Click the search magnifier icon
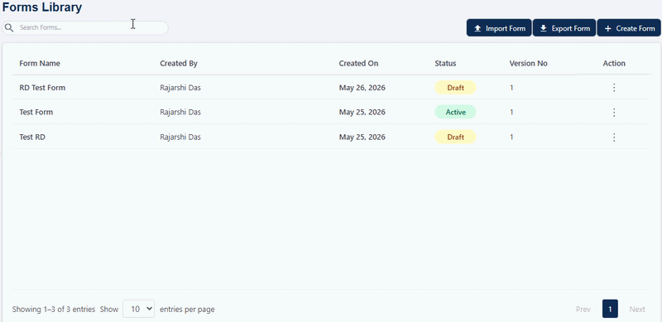This screenshot has height=322, width=662. [8, 28]
